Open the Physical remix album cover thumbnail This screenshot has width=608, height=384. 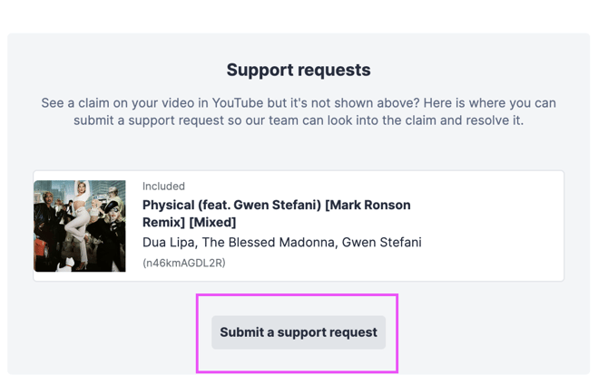(x=80, y=226)
